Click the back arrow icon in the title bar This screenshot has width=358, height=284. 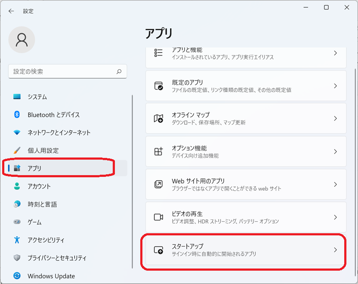[x=11, y=11]
